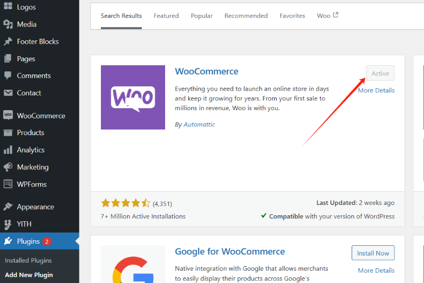This screenshot has height=283, width=424.
Task: Click the WooCommerce star rating
Action: tap(126, 203)
